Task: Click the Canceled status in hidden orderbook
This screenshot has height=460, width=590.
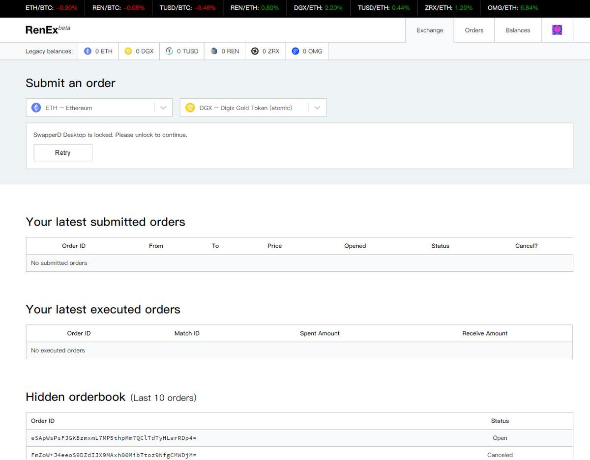Action: (x=500, y=455)
